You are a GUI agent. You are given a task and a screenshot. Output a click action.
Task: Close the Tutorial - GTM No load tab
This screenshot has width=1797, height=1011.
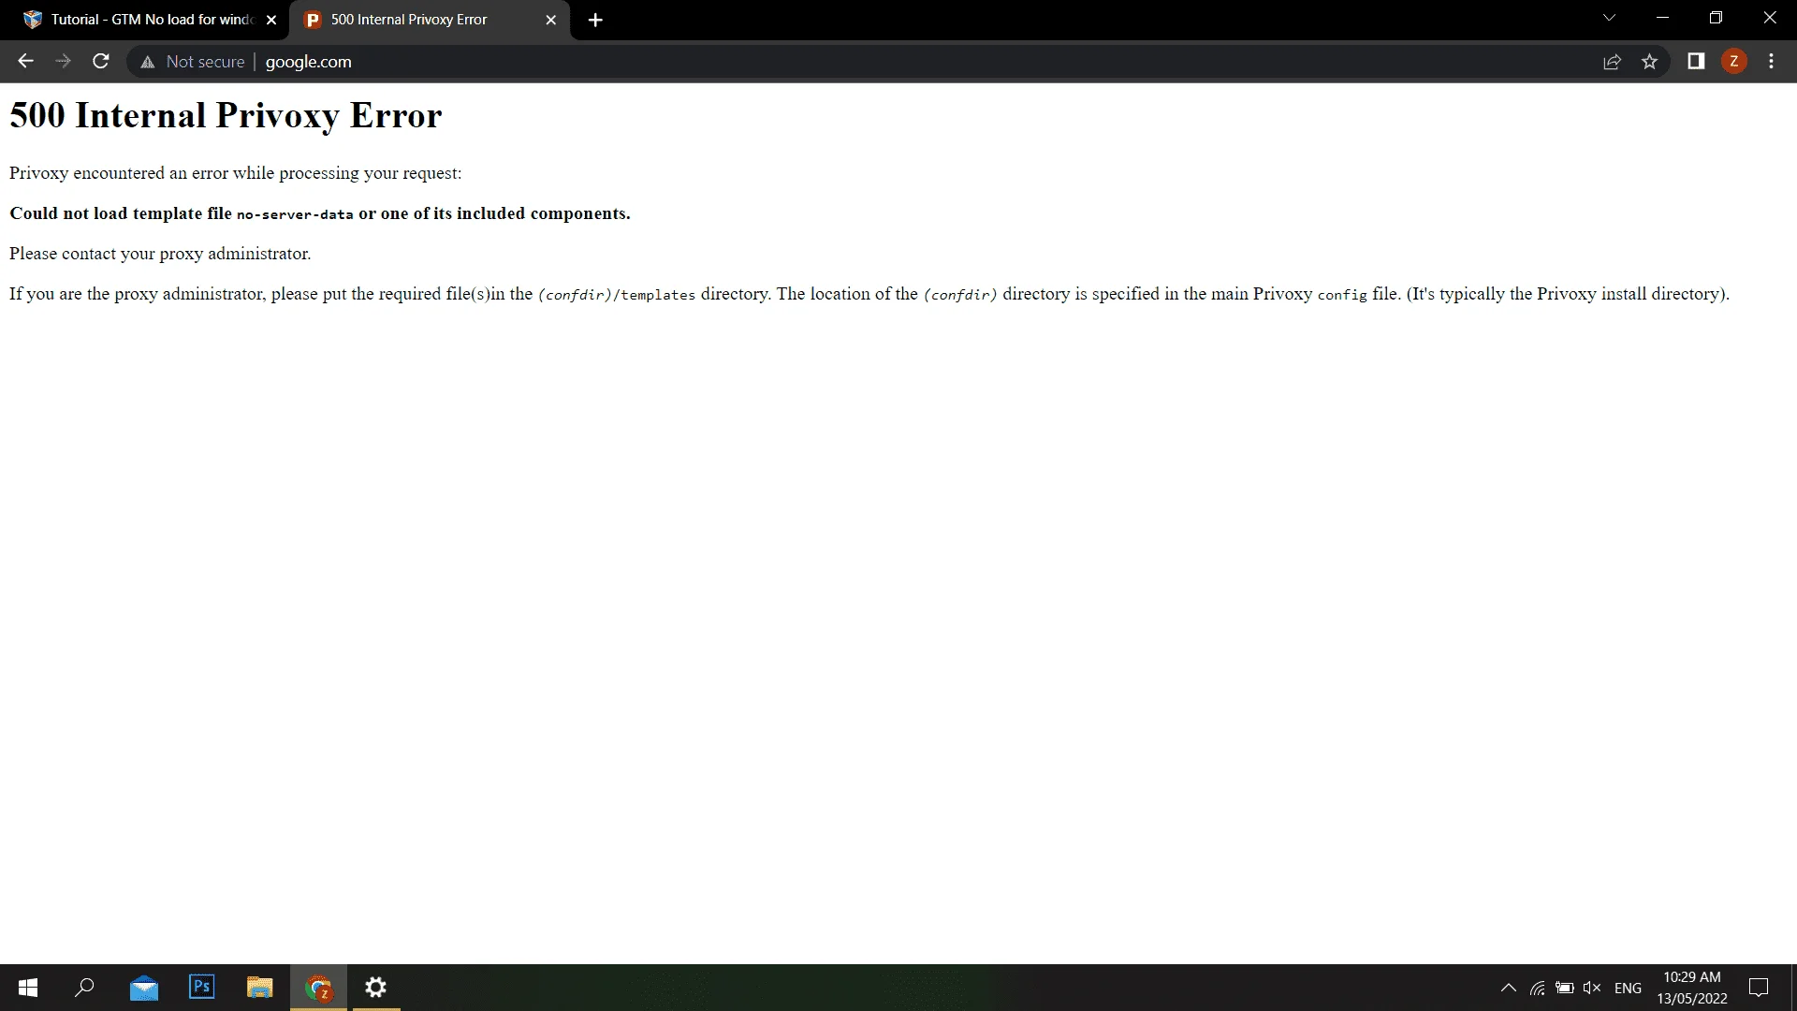(271, 20)
